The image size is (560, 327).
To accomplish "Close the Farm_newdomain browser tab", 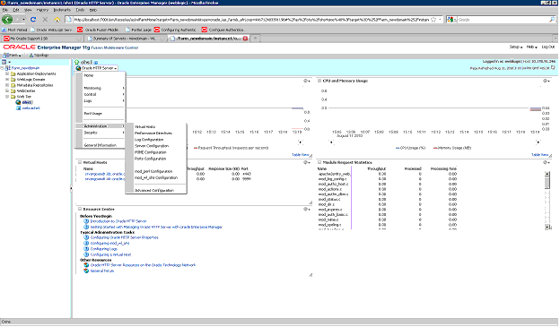I will tap(245, 39).
